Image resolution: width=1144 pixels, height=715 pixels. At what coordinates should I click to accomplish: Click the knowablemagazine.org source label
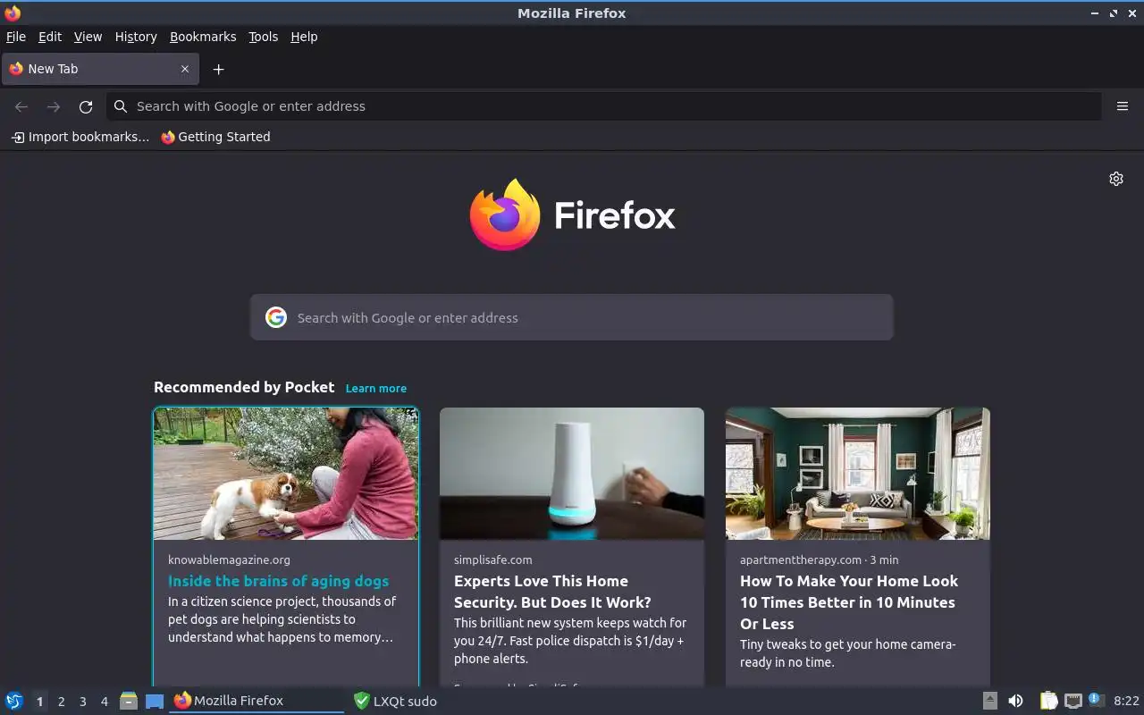click(x=229, y=559)
